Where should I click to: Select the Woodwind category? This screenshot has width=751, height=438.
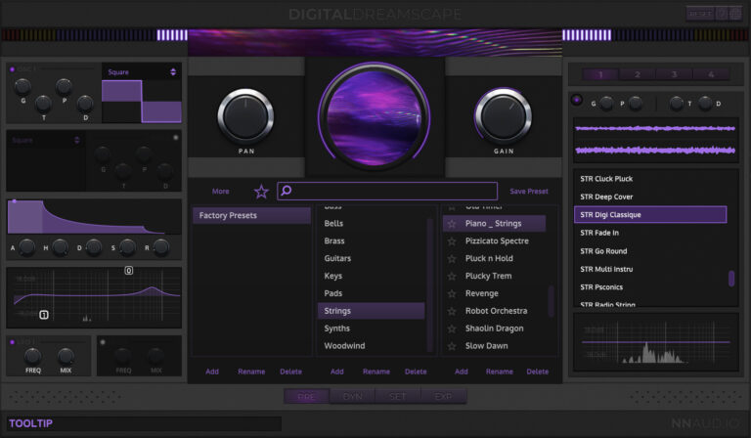[x=372, y=346]
